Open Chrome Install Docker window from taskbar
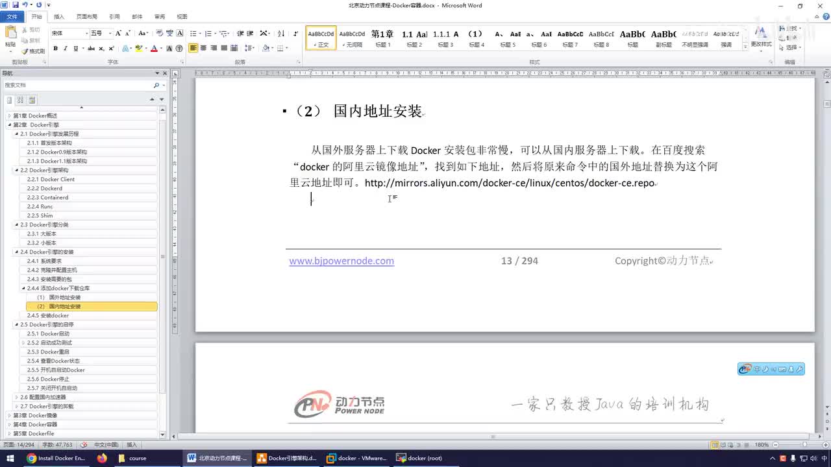 point(56,458)
